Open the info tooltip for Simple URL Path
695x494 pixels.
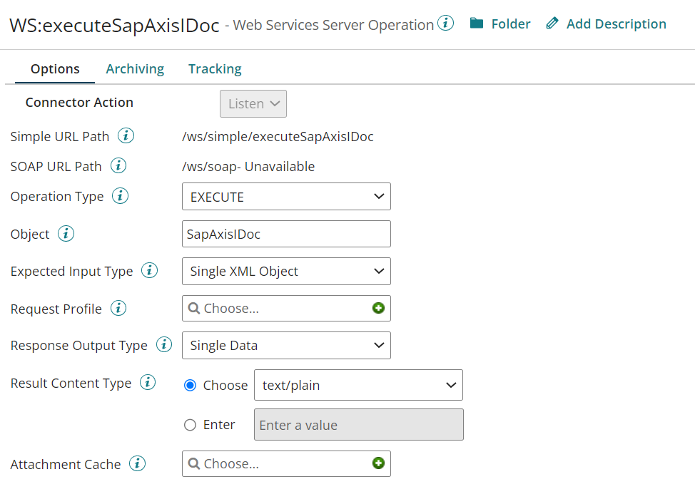coord(126,136)
